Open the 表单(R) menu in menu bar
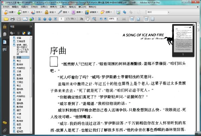Image resolution: width=201 pixels, height=136 pixels. pos(54,7)
